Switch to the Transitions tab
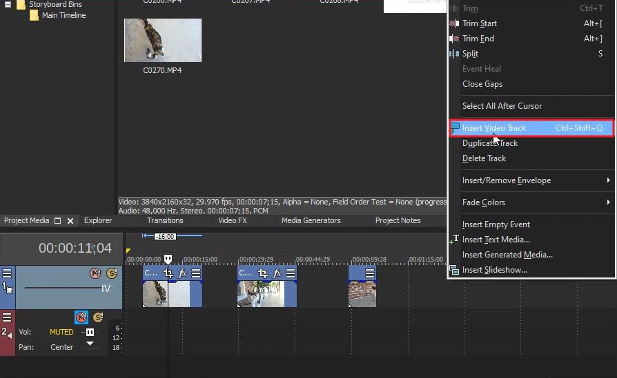The width and height of the screenshot is (617, 378). 165,220
